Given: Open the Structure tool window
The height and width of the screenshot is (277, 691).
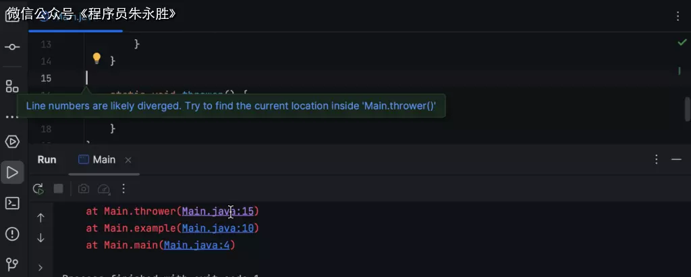Looking at the screenshot, I should (12, 86).
